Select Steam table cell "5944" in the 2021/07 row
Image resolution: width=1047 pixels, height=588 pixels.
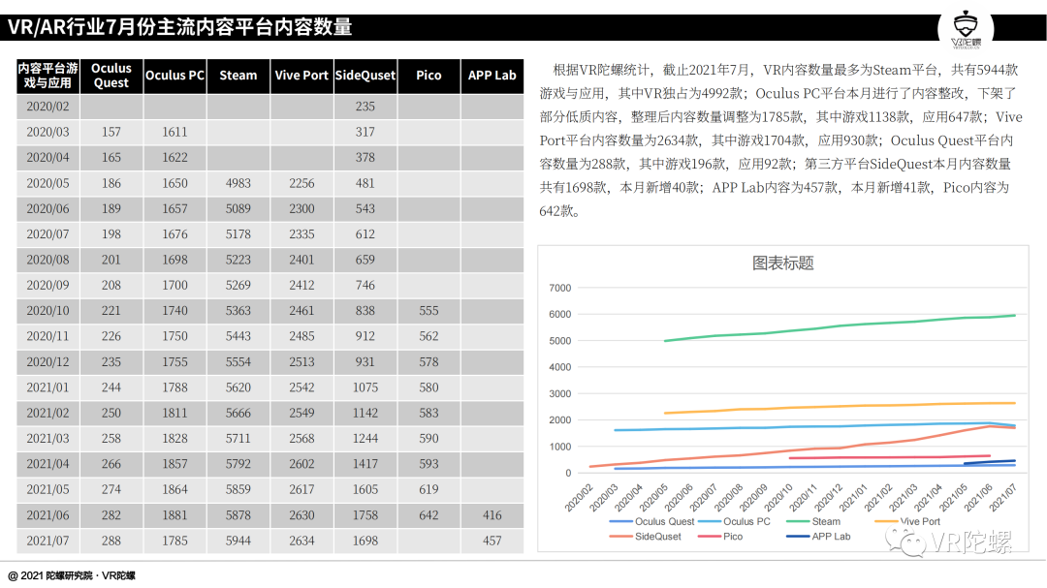coord(238,541)
